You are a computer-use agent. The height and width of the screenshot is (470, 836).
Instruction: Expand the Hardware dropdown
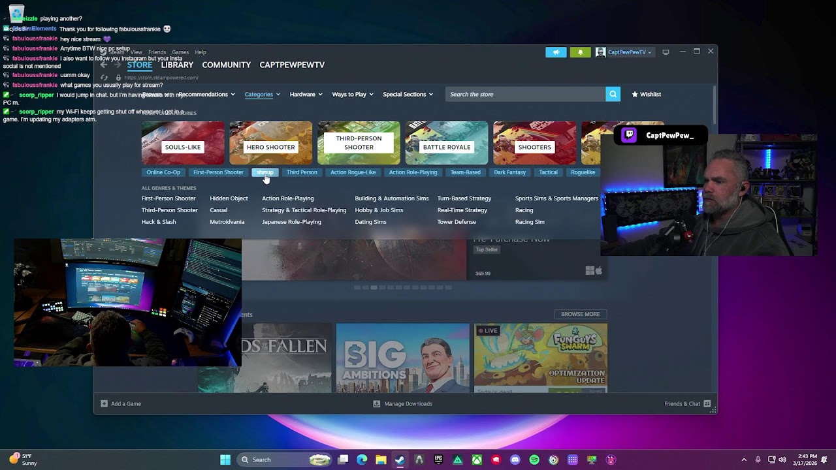[306, 94]
